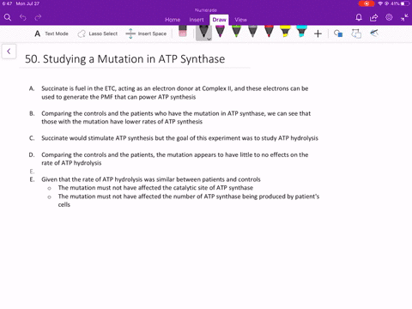Viewport: 412px width, 309px height.
Task: Open the Shapes tool
Action: [338, 33]
